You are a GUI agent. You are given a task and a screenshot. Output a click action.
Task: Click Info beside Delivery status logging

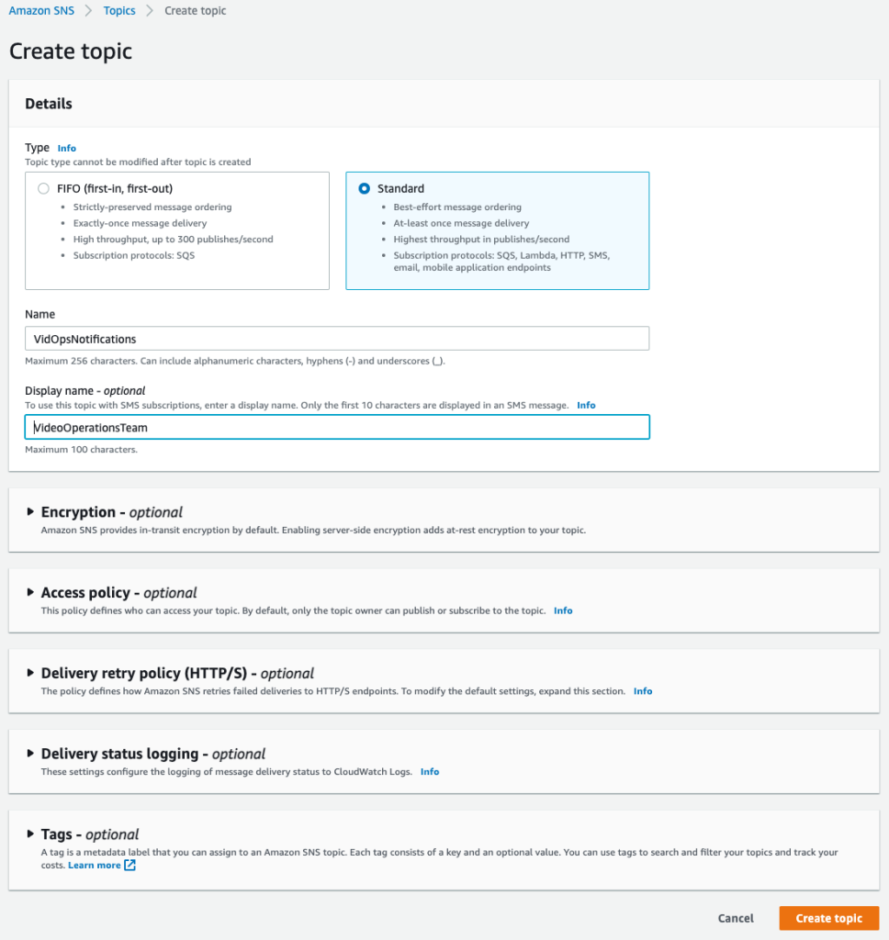point(430,772)
